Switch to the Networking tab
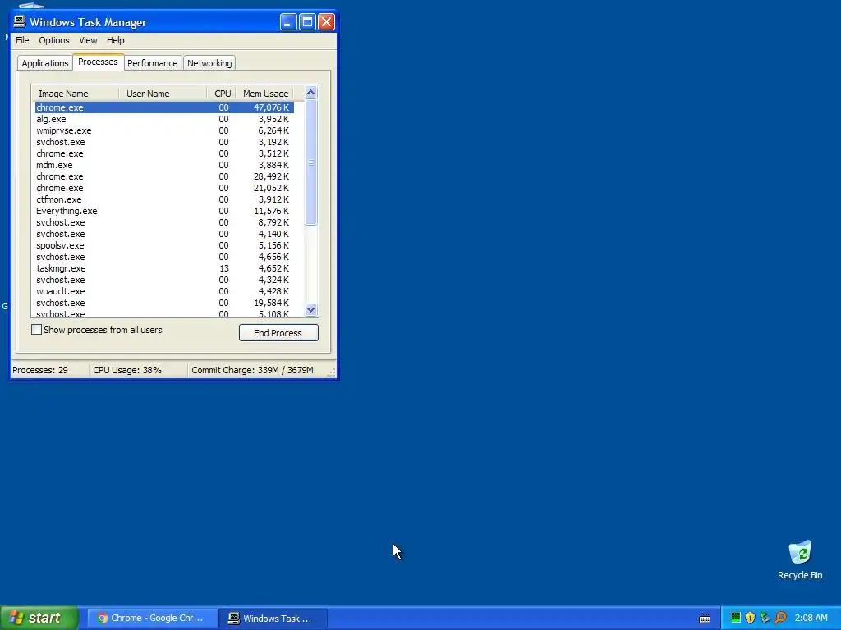The width and height of the screenshot is (841, 630). point(209,63)
